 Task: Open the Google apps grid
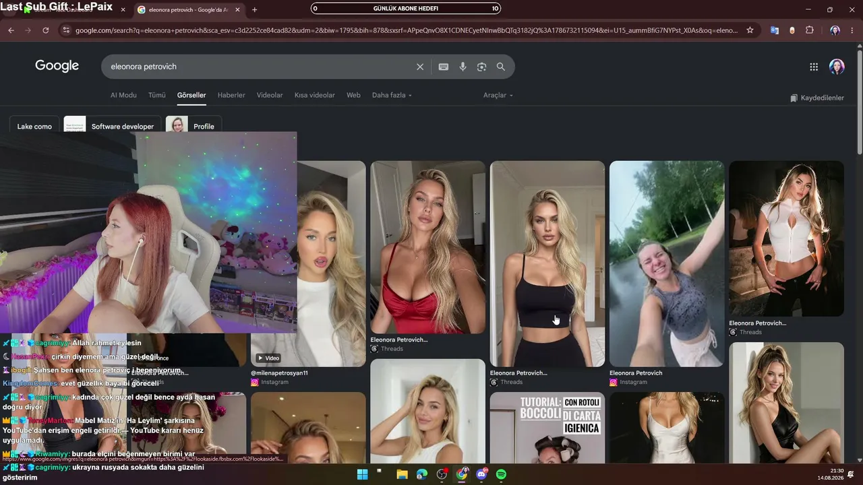814,67
